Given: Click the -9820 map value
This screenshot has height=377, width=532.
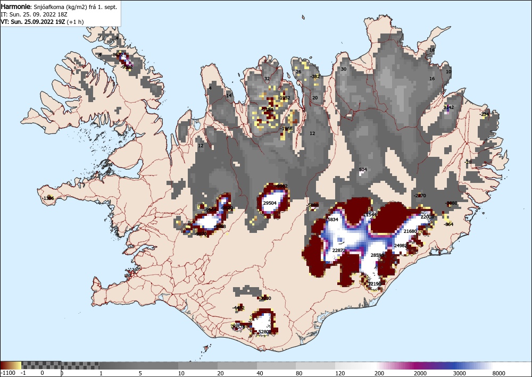Looking at the screenshot, I should (x=226, y=208).
